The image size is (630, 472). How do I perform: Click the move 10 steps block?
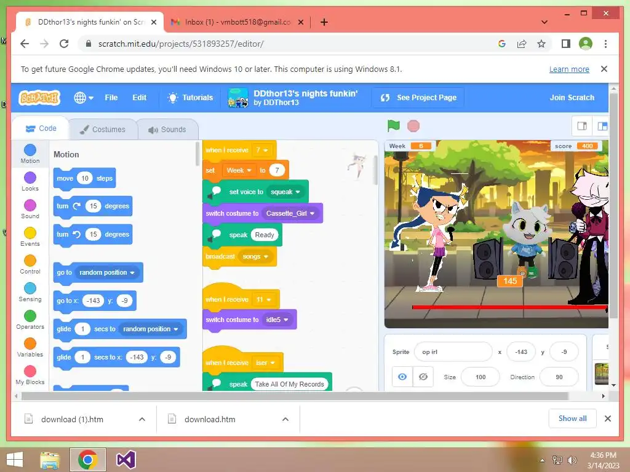coord(84,178)
